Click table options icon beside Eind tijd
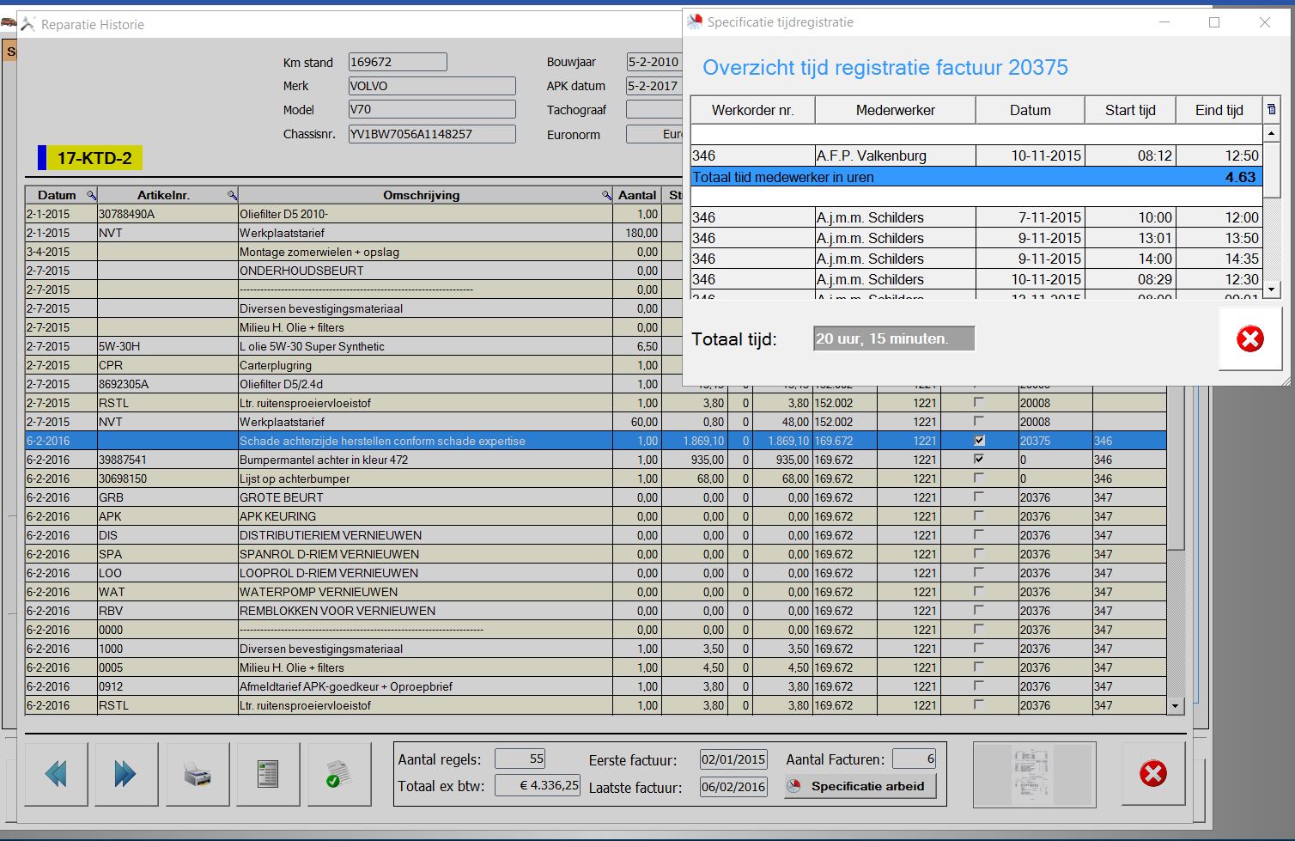The image size is (1295, 841). point(1272,110)
